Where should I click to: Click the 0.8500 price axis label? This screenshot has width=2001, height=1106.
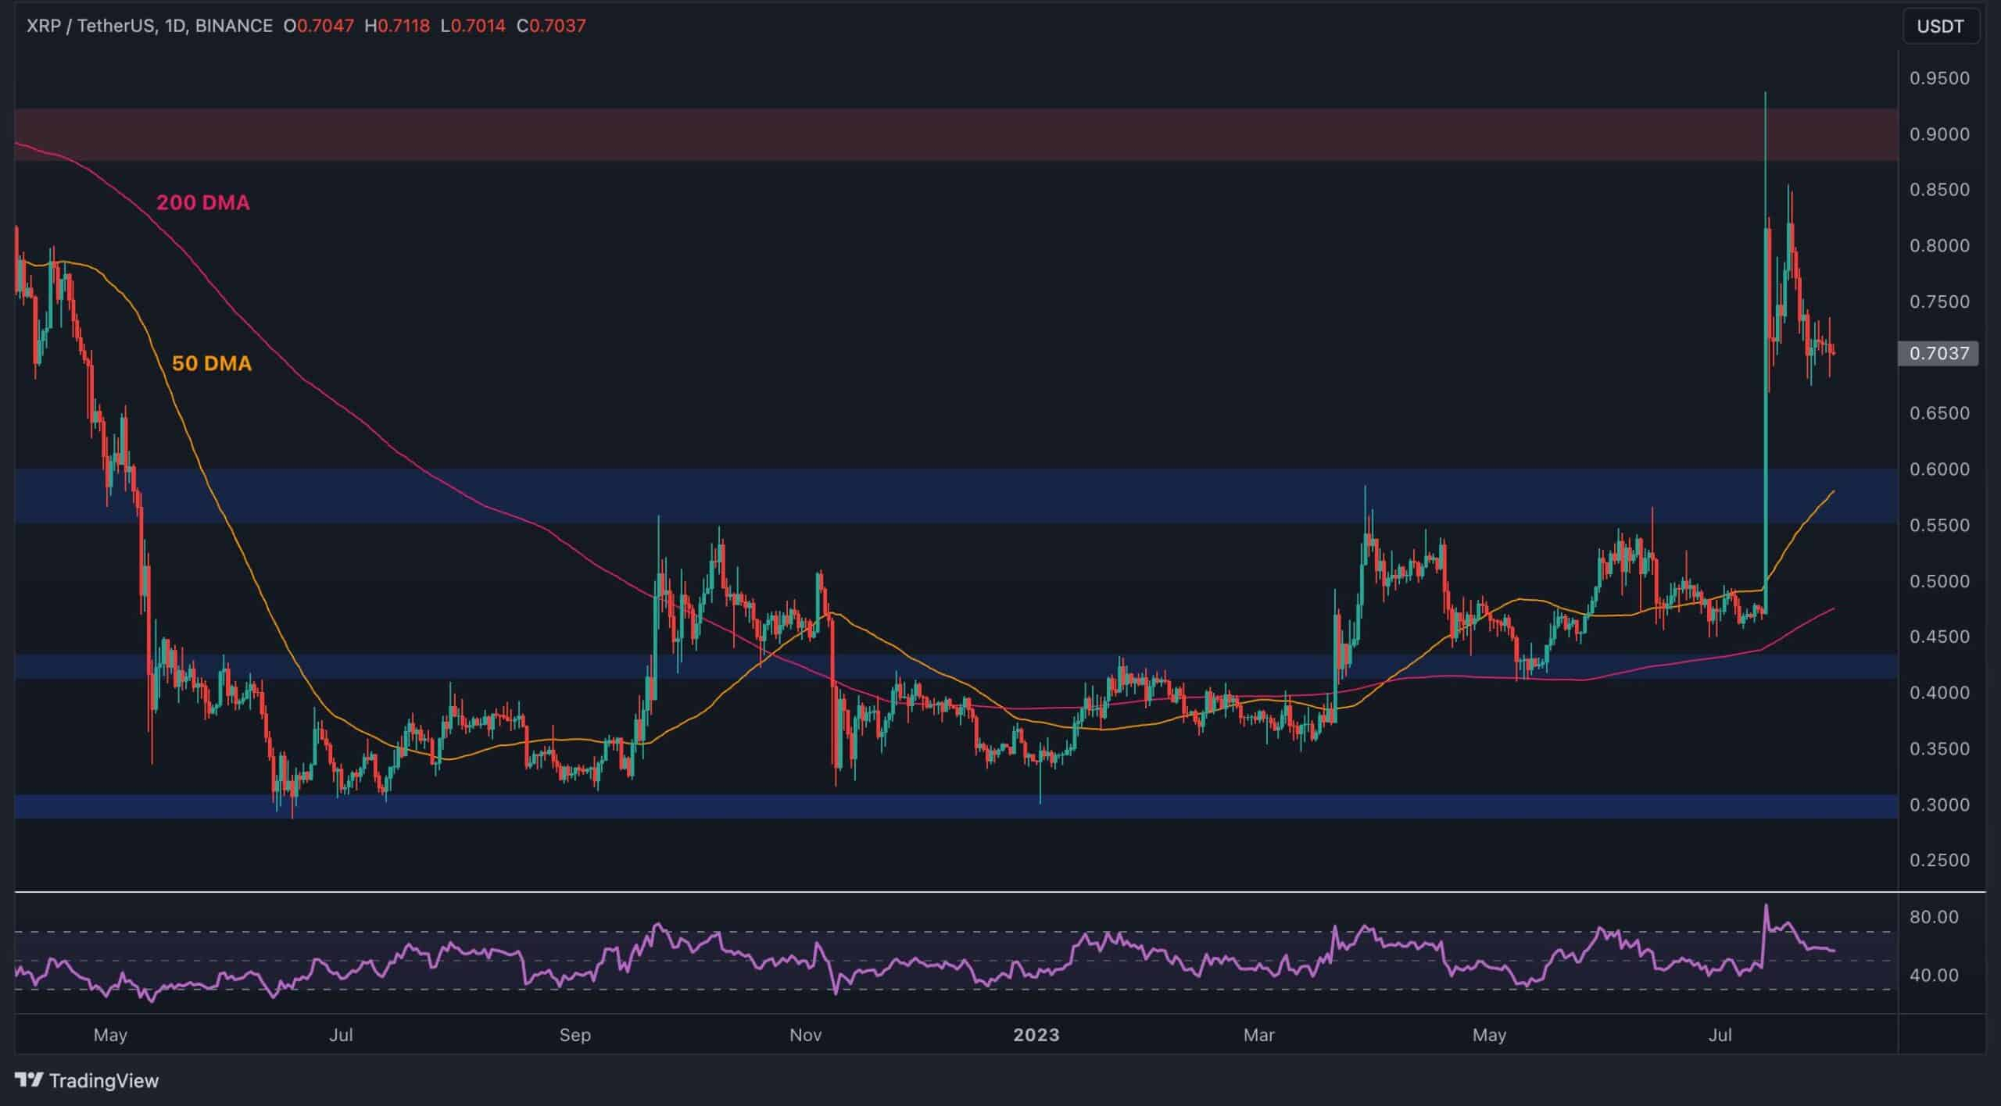point(1939,190)
